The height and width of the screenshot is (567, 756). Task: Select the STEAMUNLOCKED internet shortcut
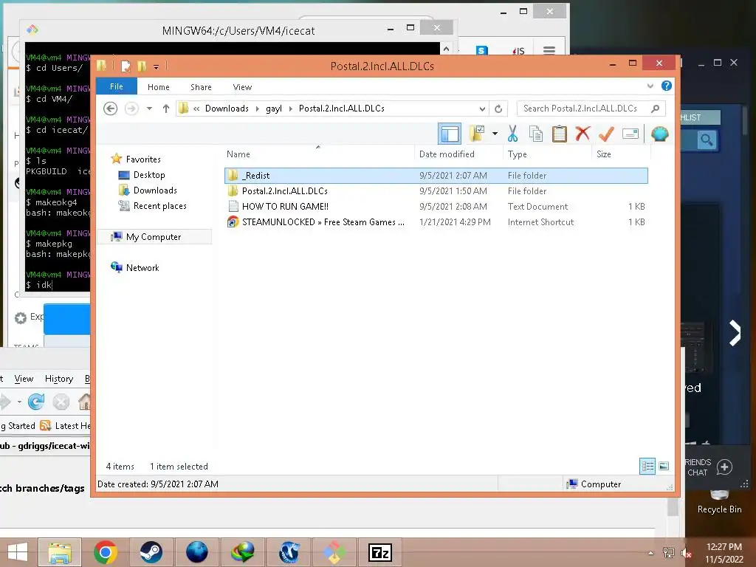coord(436,221)
